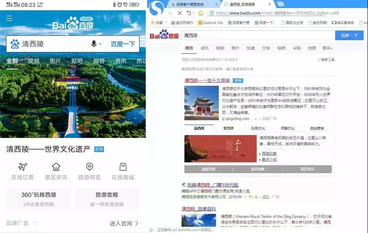This screenshot has width=368, height=233.
Task: Open the 域名查询 bookmark
Action: [x=343, y=23]
